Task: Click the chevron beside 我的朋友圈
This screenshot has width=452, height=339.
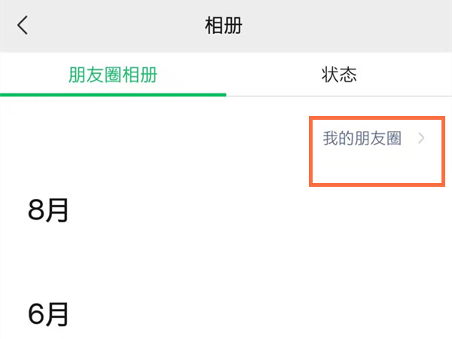Action: 422,139
